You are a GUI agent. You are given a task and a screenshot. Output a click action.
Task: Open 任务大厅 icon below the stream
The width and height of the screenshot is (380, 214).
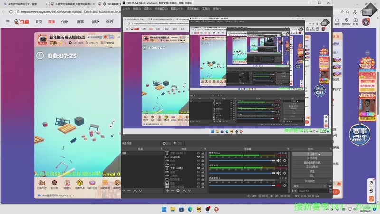[x=41, y=185]
